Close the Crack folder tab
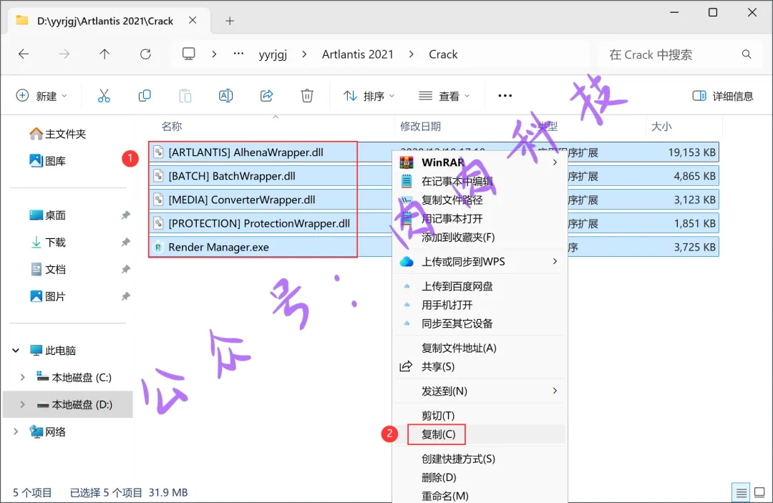Viewport: 773px width, 503px height. click(193, 20)
